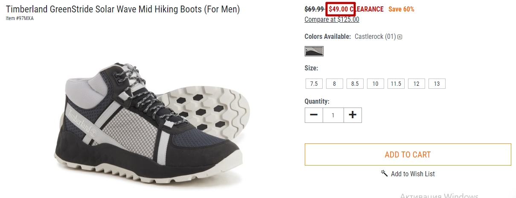
Task: Choose size 8
Action: click(335, 84)
